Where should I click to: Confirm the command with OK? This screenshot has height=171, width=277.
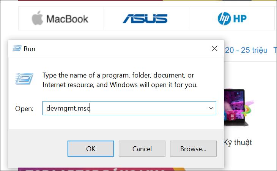pyautogui.click(x=91, y=149)
